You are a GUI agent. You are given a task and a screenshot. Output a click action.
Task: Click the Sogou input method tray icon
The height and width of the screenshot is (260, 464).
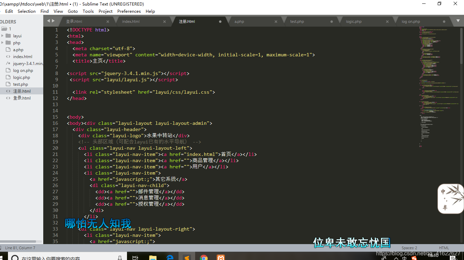[414, 258]
